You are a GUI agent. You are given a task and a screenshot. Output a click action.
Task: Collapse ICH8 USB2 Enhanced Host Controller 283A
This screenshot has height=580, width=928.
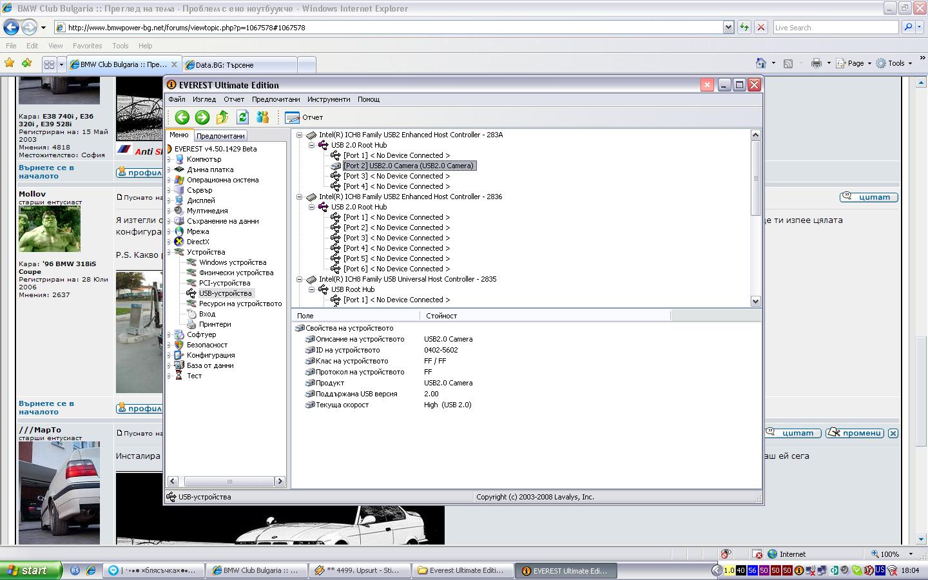[299, 135]
